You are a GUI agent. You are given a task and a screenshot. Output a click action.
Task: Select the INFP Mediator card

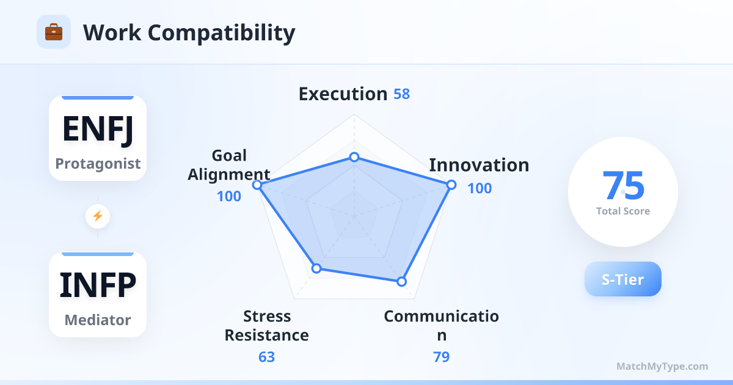pyautogui.click(x=98, y=295)
